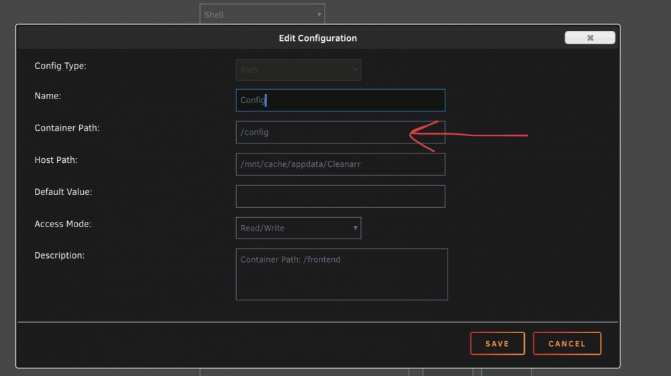Image resolution: width=671 pixels, height=376 pixels.
Task: Click the Default Value: label
Action: point(63,192)
